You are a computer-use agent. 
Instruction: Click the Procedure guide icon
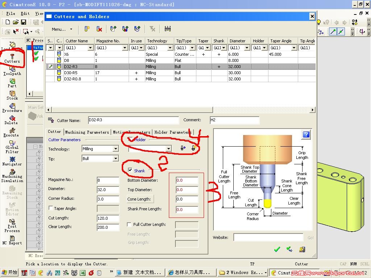12,108
